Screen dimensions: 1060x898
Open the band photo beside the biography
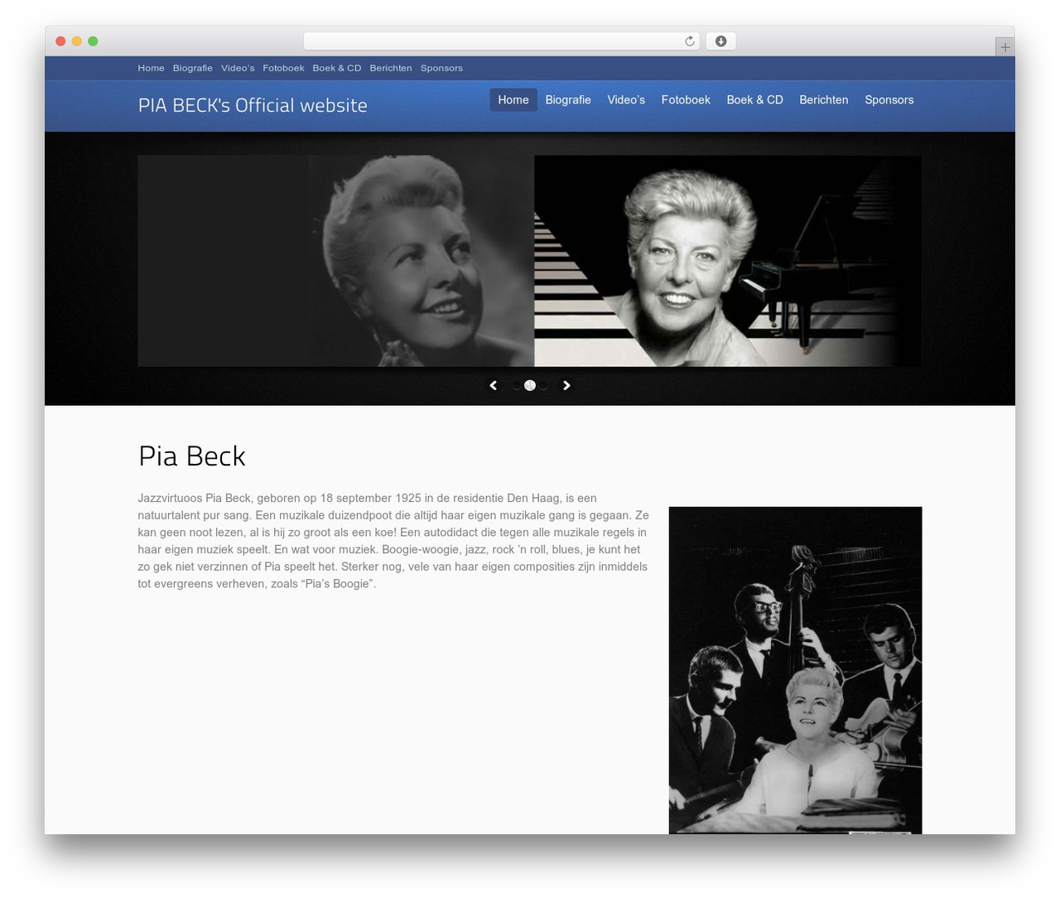(795, 670)
